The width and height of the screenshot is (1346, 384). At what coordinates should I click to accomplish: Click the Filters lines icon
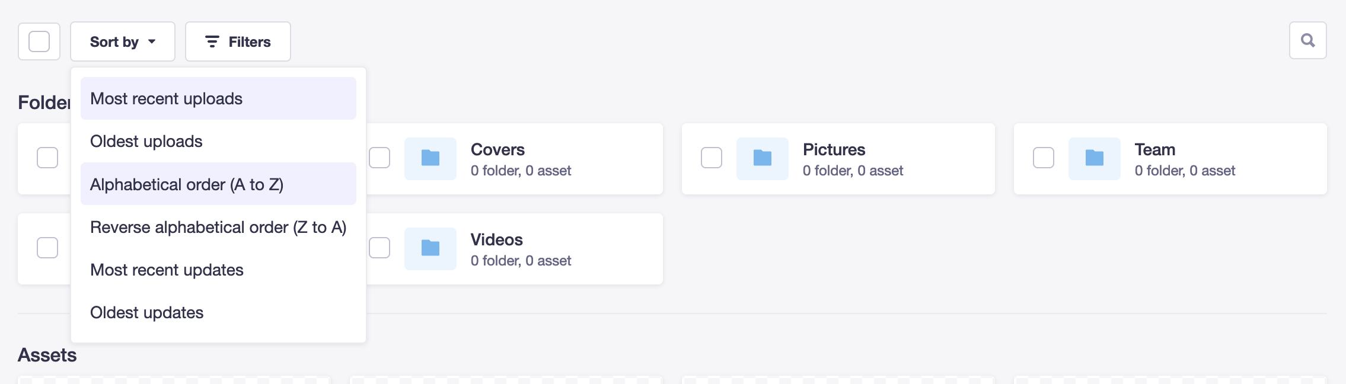[212, 41]
